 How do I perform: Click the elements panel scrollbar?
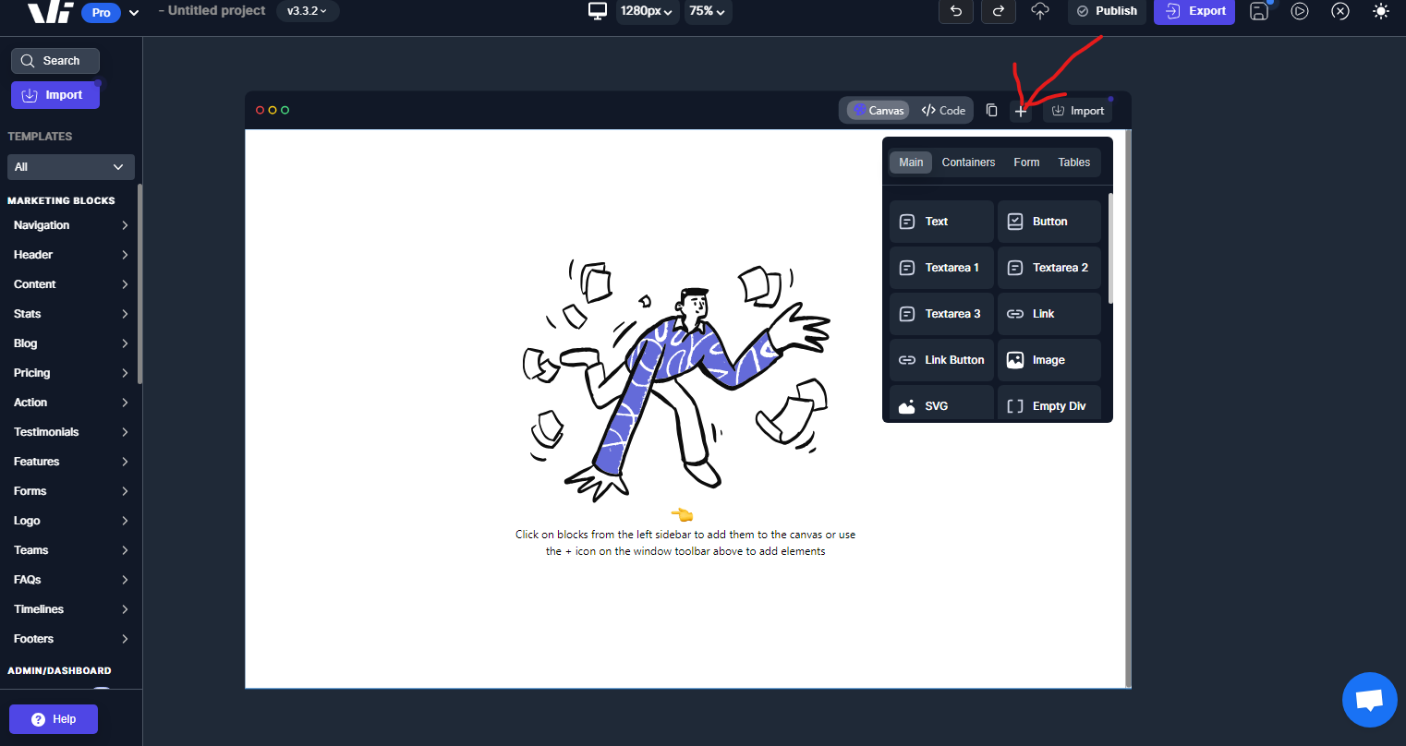pos(1110,247)
